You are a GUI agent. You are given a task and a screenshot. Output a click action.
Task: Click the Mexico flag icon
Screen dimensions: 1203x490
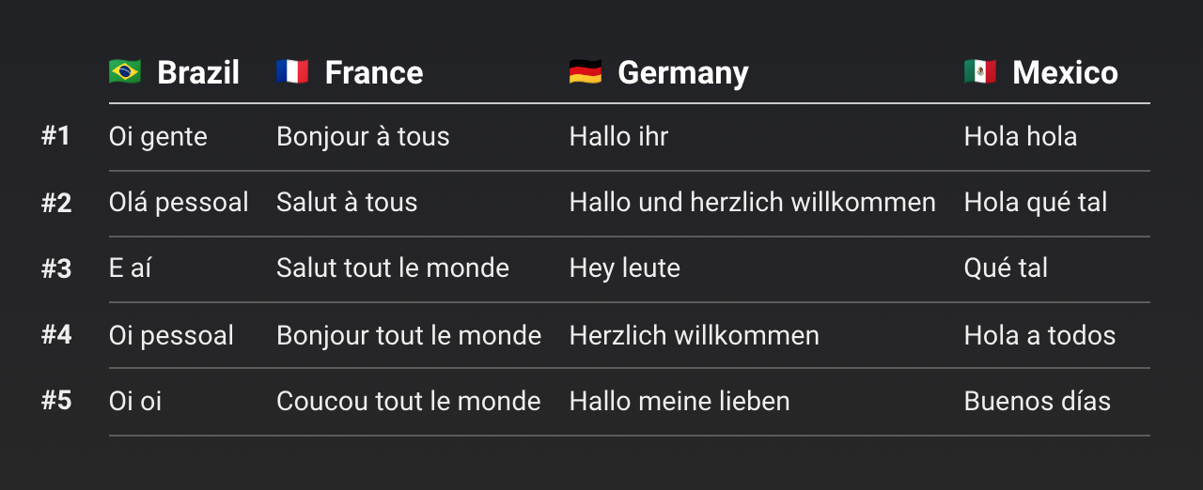tap(980, 71)
